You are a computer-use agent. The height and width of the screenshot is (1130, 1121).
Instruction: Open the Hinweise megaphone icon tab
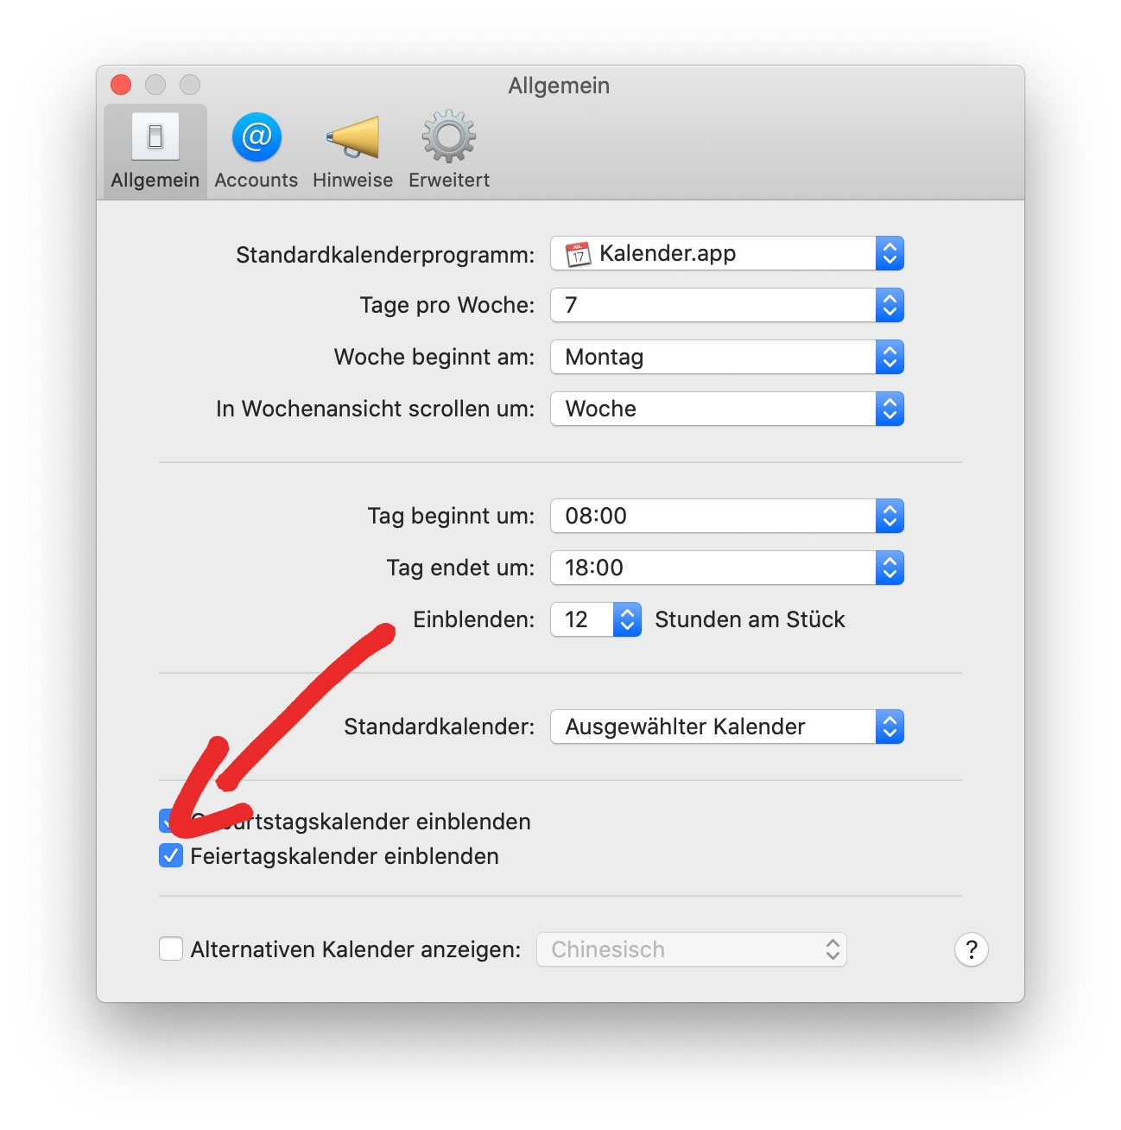pyautogui.click(x=352, y=151)
